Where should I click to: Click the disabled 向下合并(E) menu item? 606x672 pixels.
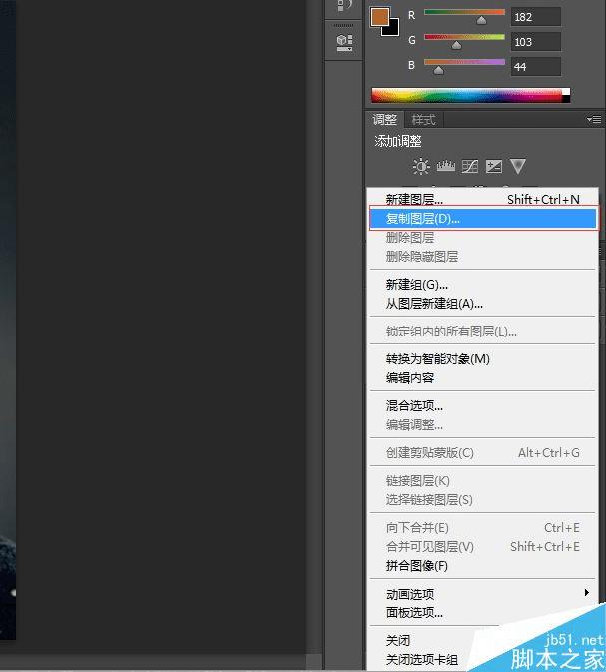point(482,527)
